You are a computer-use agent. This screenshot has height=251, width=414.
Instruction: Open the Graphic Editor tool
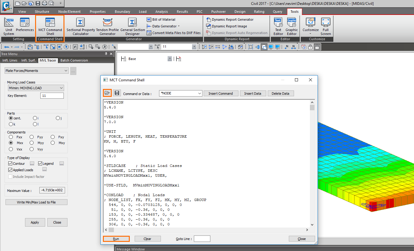[x=292, y=26]
